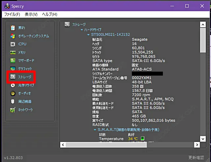Click the green temperature indicator icon
The image size is (211, 162).
(142, 138)
